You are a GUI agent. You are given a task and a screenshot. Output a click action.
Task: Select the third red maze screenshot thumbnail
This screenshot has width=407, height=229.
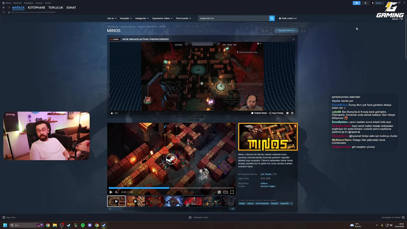(155, 201)
